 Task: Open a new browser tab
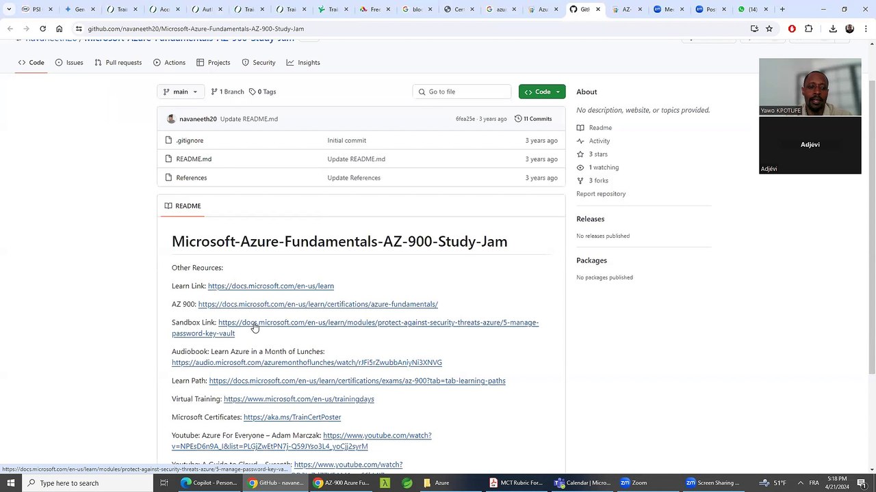pos(783,10)
